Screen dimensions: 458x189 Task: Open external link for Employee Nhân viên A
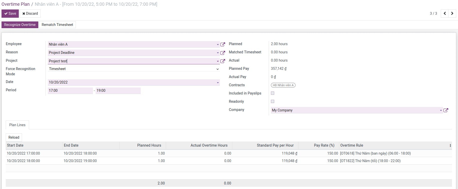223,44
